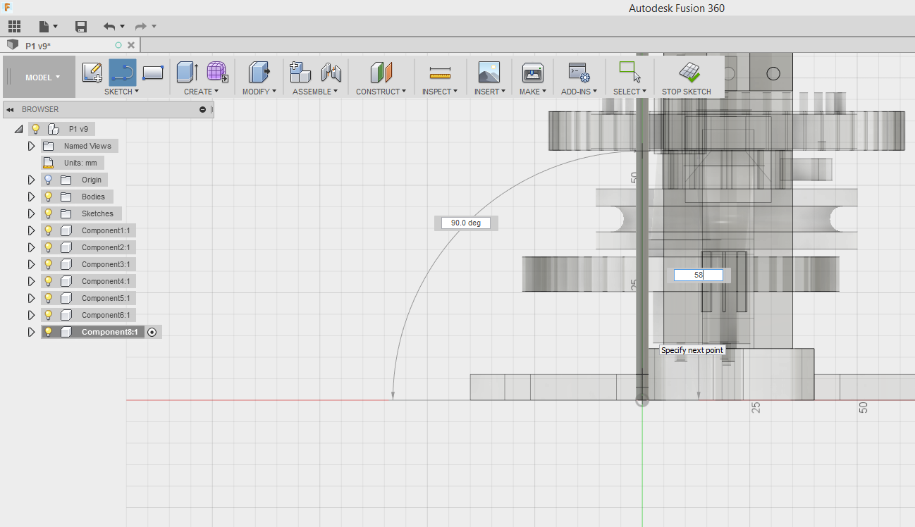The image size is (915, 527).
Task: Open the INSPECT menu
Action: point(440,92)
